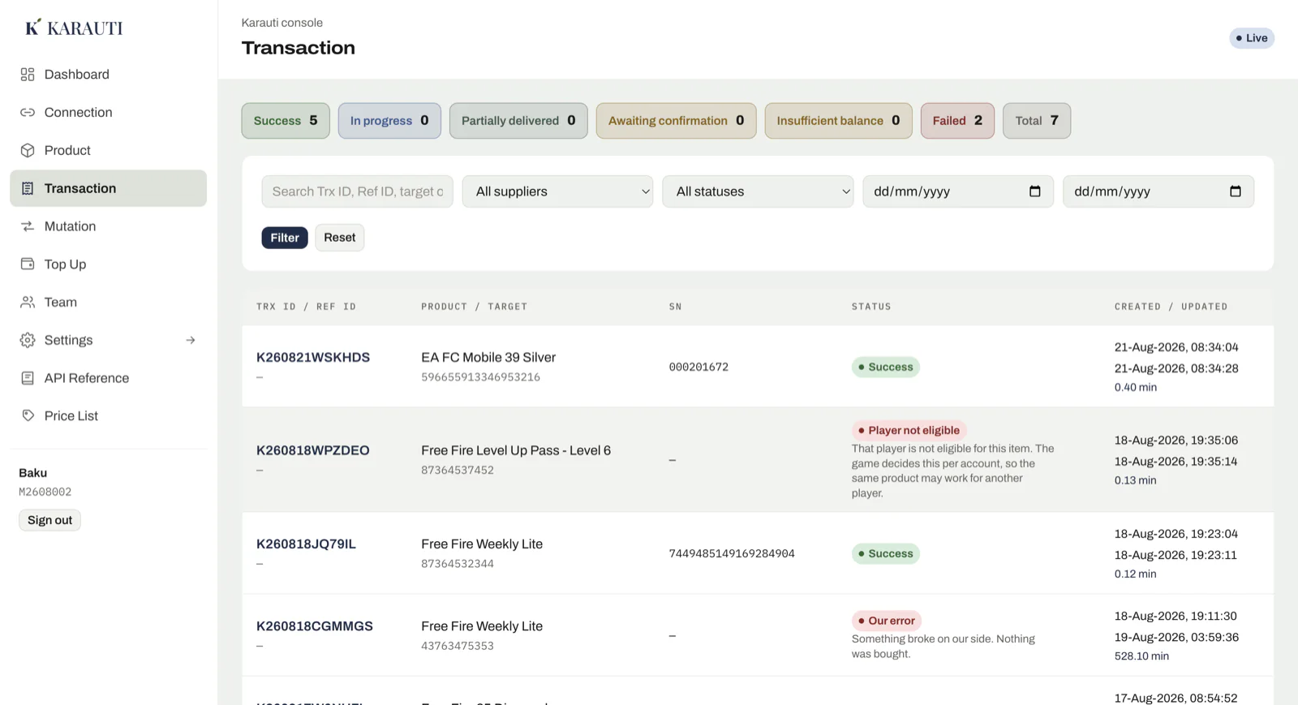This screenshot has width=1298, height=705.
Task: Click the Top Up wallet icon
Action: (x=28, y=264)
